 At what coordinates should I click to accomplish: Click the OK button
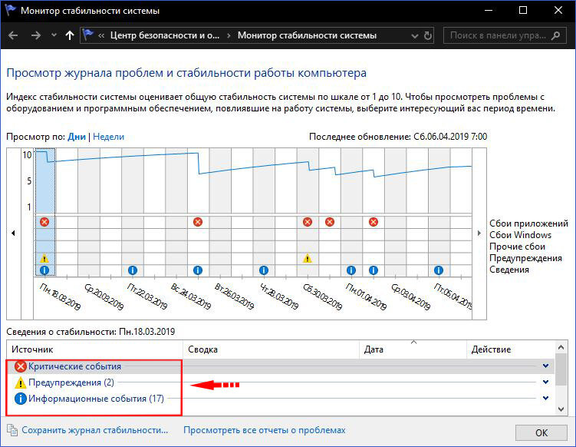(541, 432)
